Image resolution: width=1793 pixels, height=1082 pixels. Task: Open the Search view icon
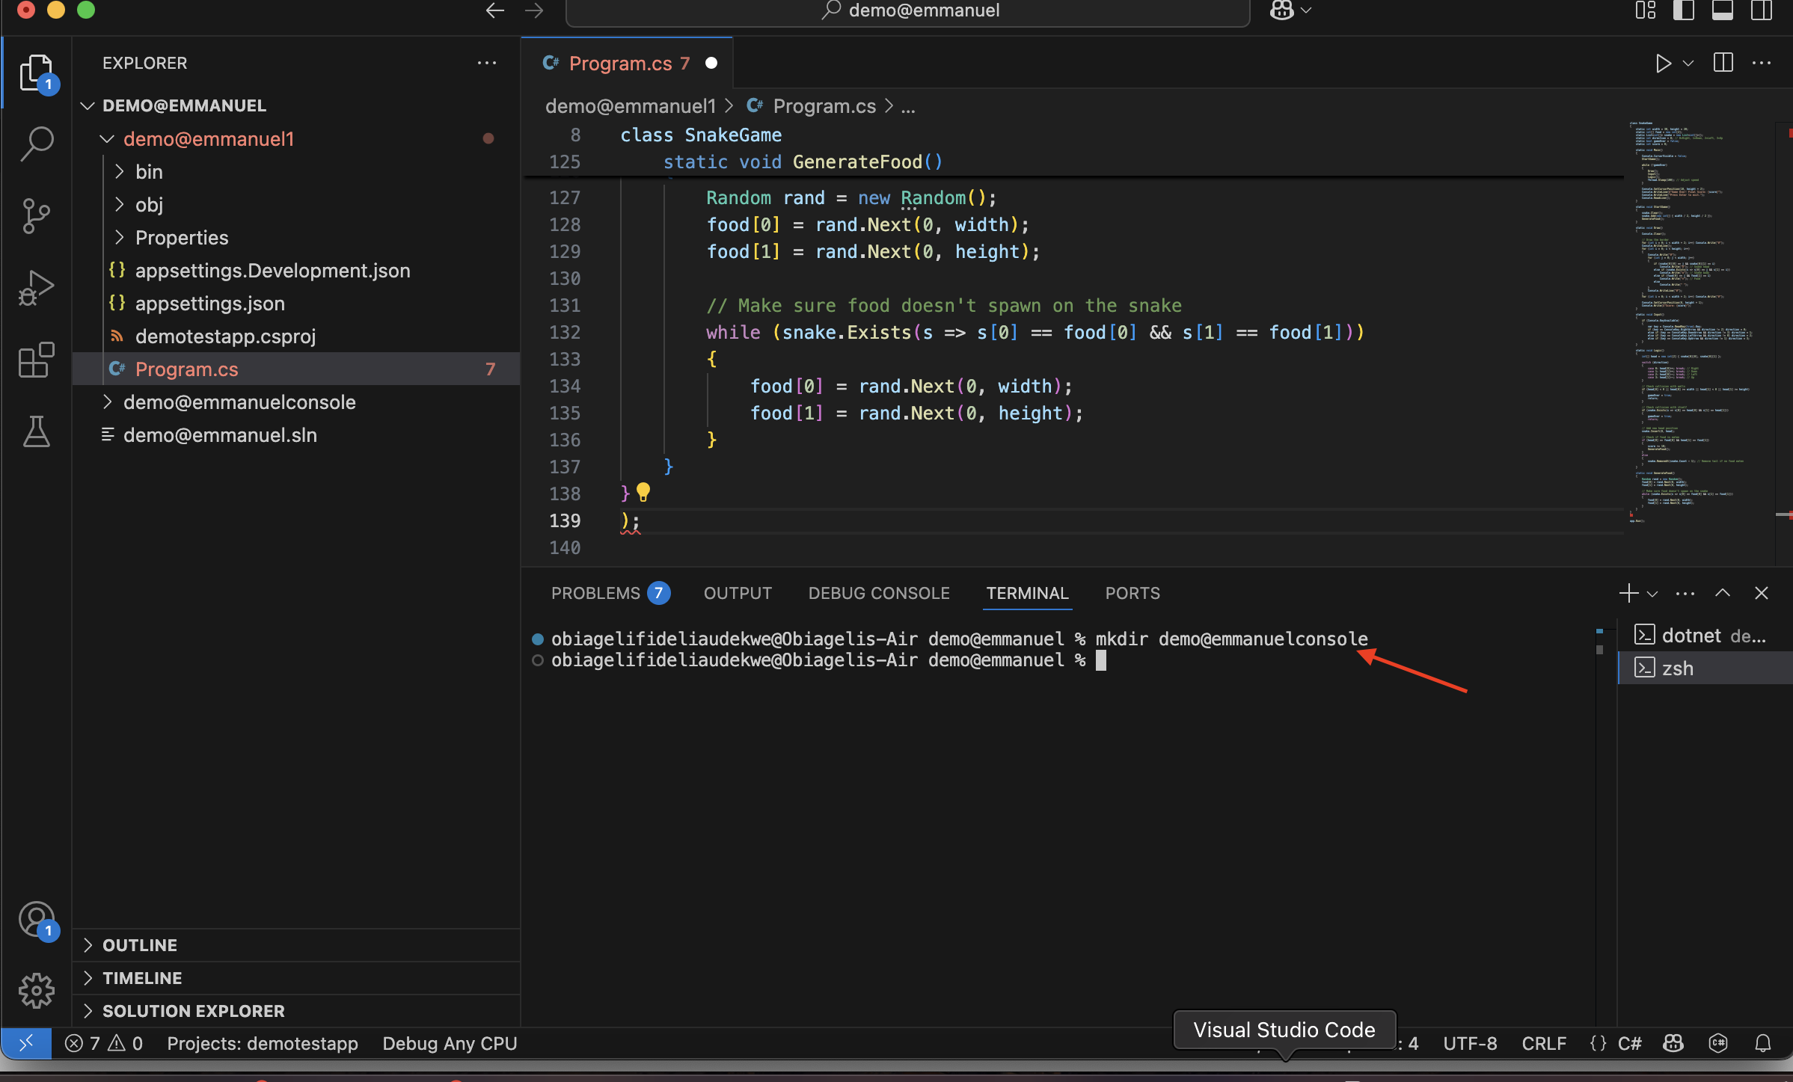[x=37, y=143]
